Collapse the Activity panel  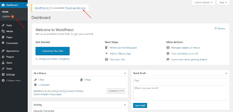tap(125, 105)
